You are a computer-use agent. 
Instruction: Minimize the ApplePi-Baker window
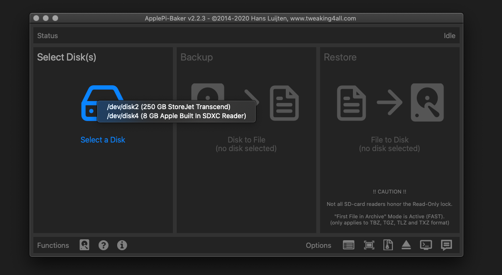pos(46,18)
